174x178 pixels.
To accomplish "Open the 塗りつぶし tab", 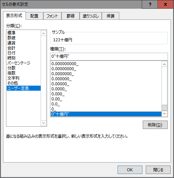I will tap(91, 16).
